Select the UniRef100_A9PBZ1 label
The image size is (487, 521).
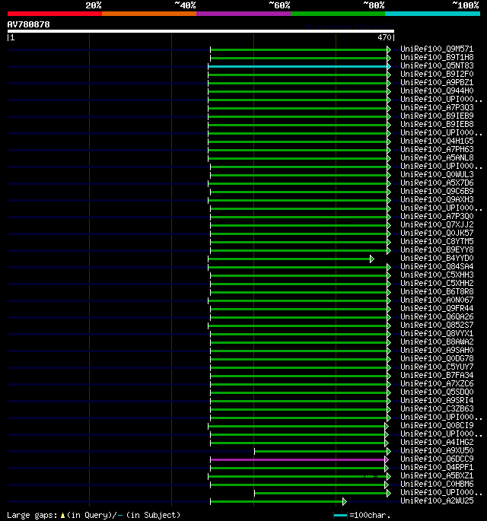point(437,82)
